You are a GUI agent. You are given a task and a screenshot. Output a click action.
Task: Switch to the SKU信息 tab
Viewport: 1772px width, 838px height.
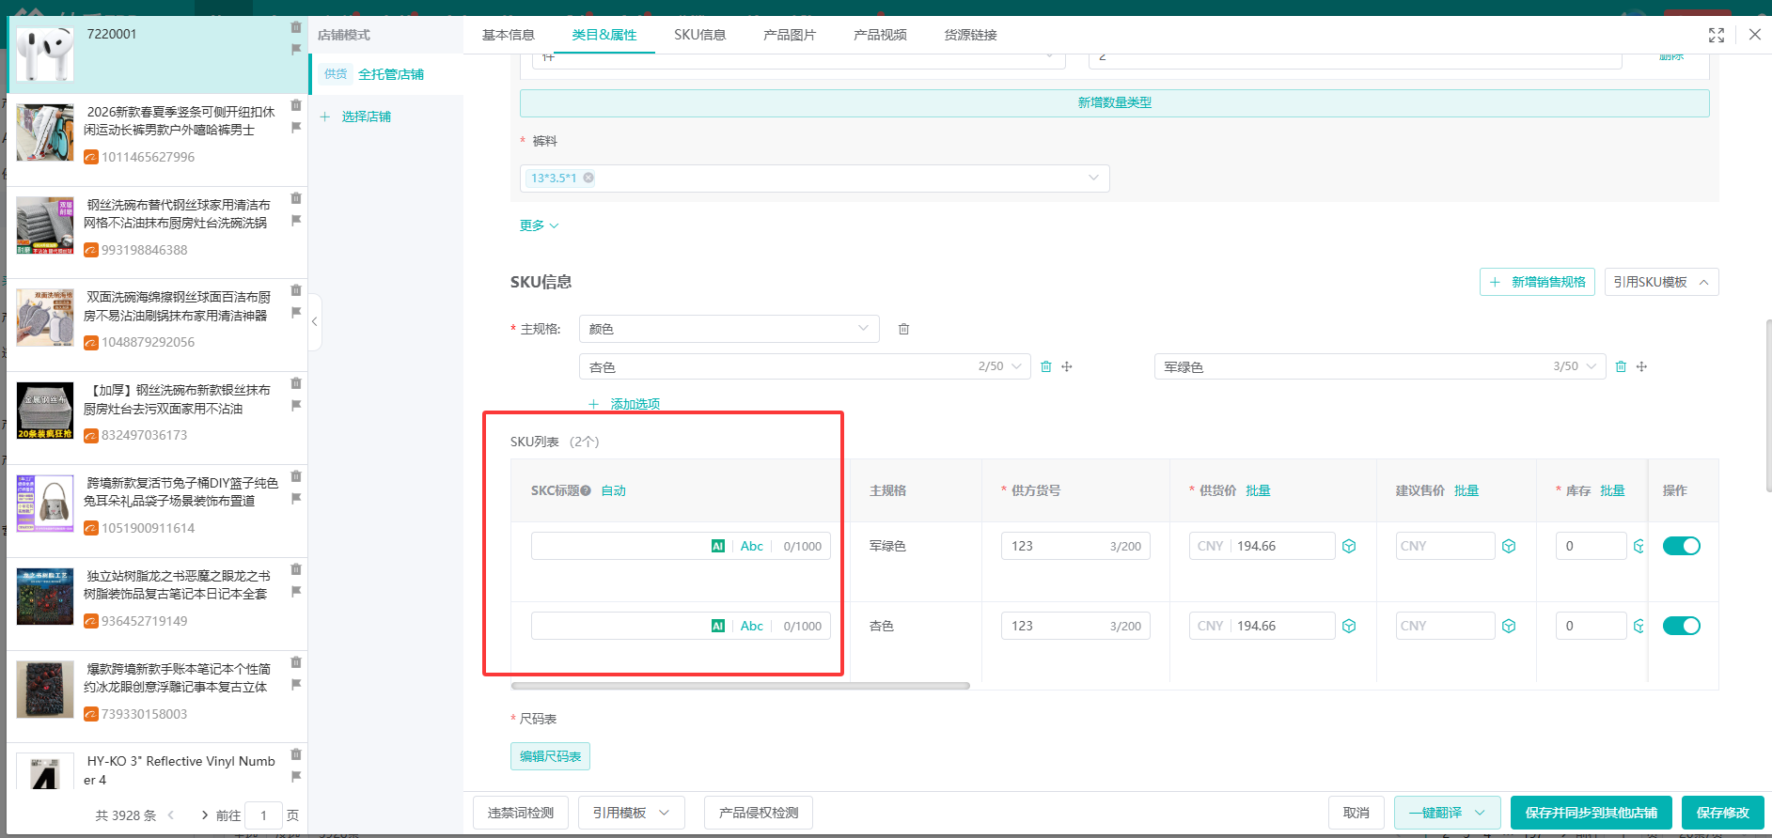click(700, 35)
